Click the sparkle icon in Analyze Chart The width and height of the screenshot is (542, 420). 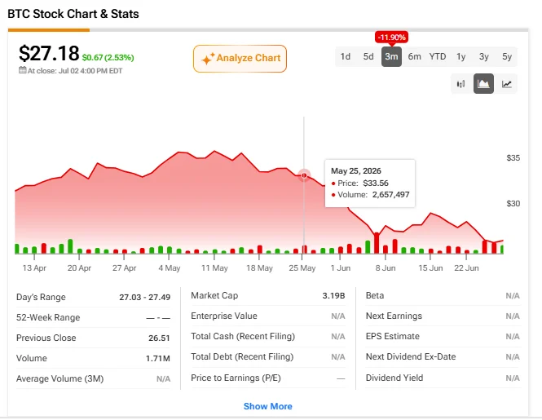point(208,59)
